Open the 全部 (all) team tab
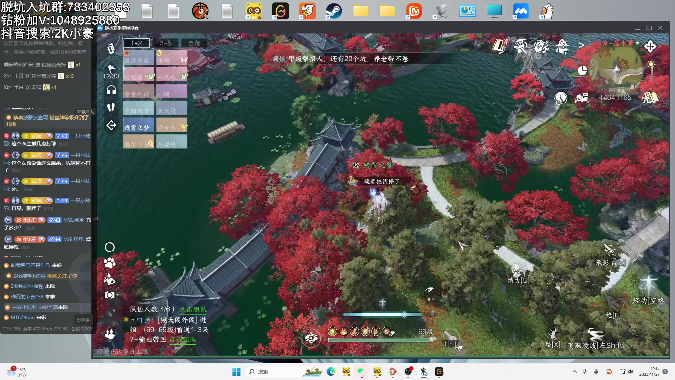This screenshot has width=675, height=380. (x=194, y=43)
